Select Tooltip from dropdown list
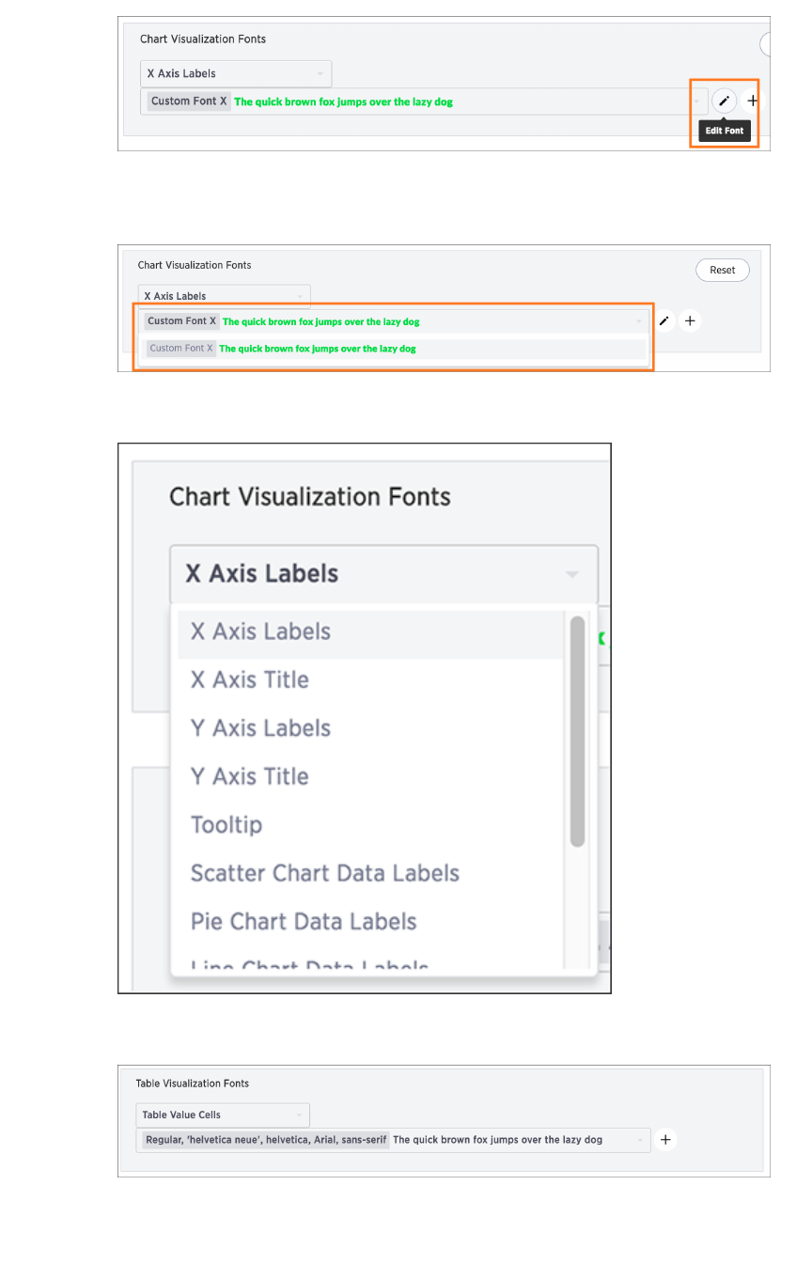The image size is (812, 1263). click(226, 825)
